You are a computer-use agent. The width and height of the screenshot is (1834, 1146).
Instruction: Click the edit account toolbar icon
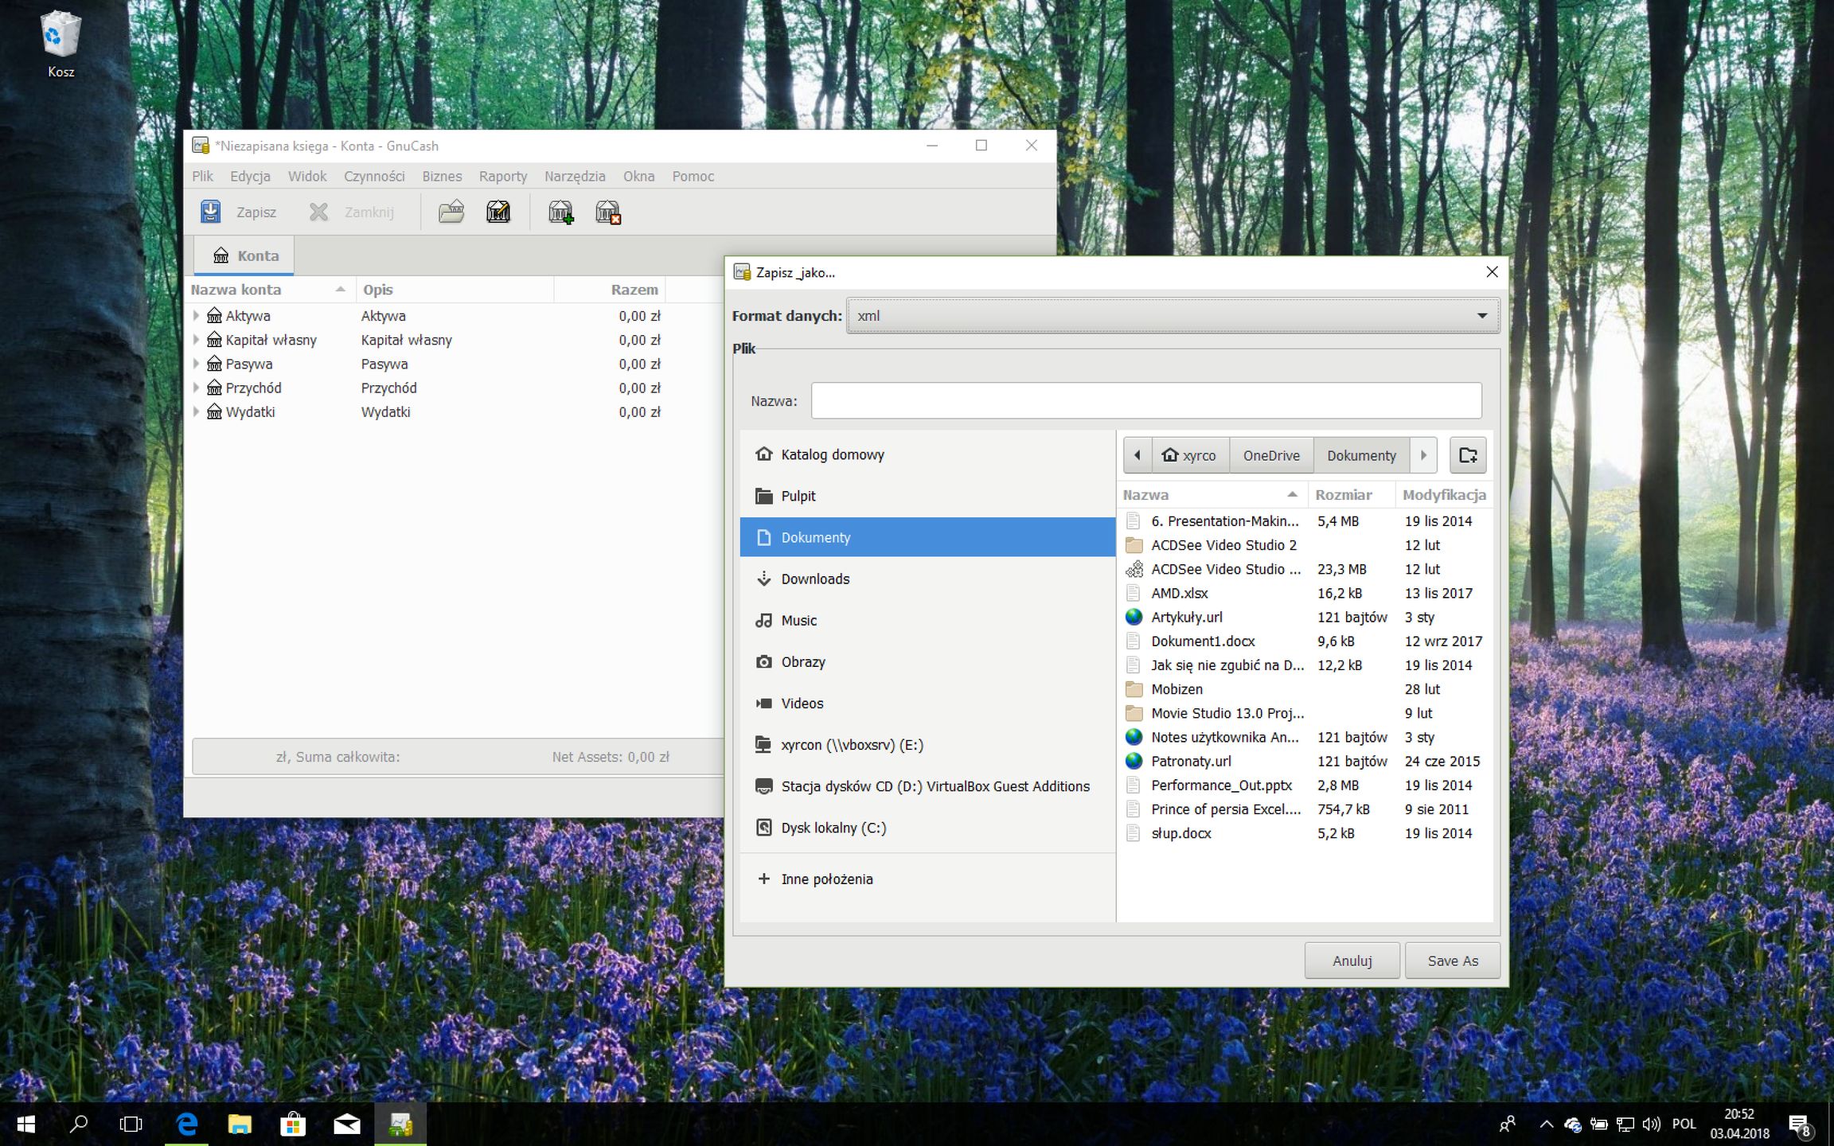click(x=498, y=212)
